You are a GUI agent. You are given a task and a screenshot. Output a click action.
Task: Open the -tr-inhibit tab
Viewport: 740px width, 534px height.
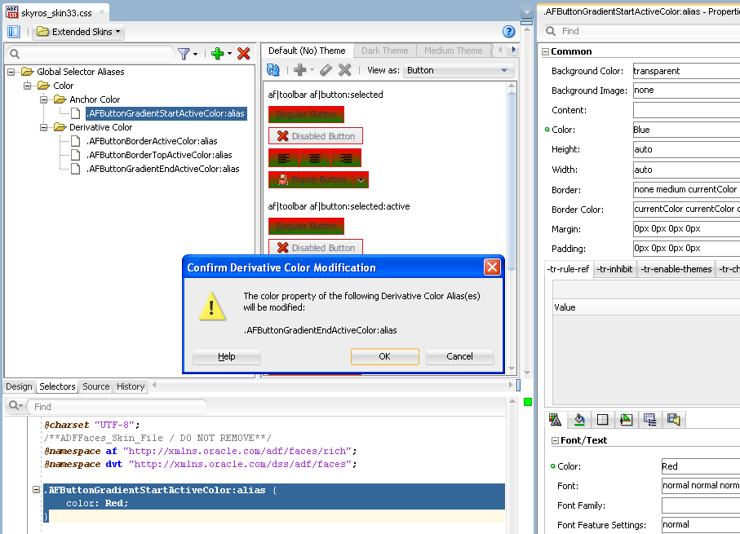tap(614, 269)
